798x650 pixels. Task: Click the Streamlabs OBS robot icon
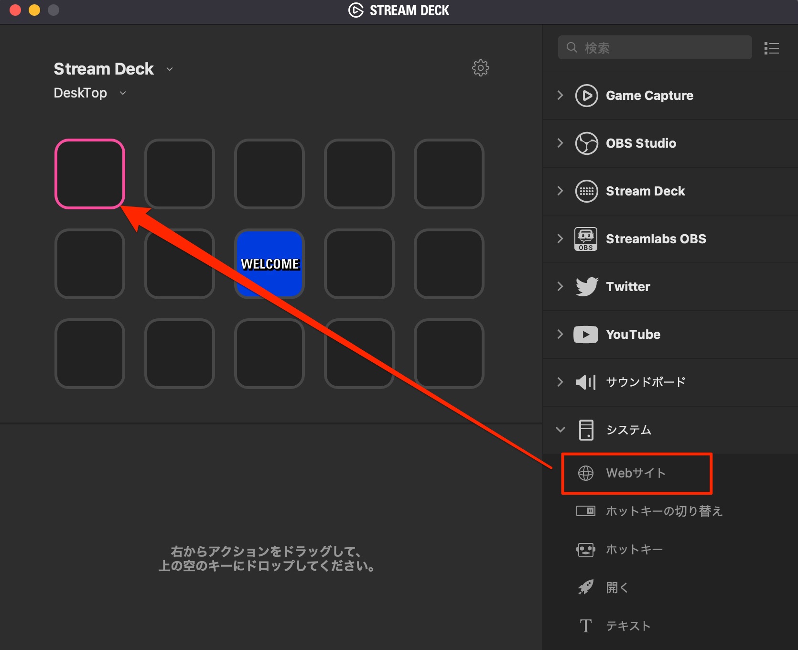click(586, 239)
